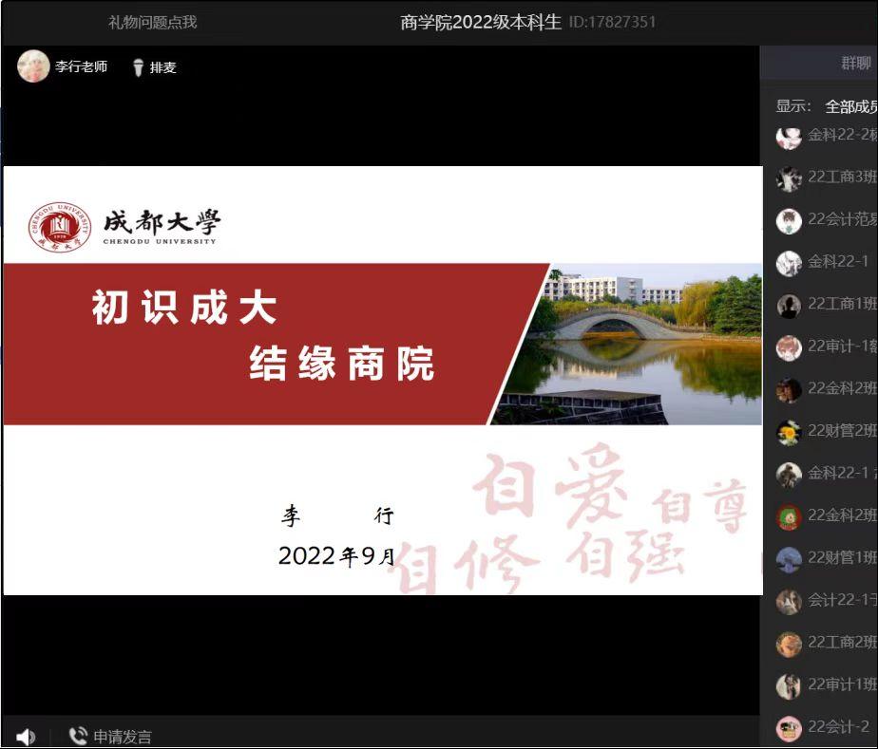
Task: Select member name 22工商2班
Action: [x=843, y=642]
